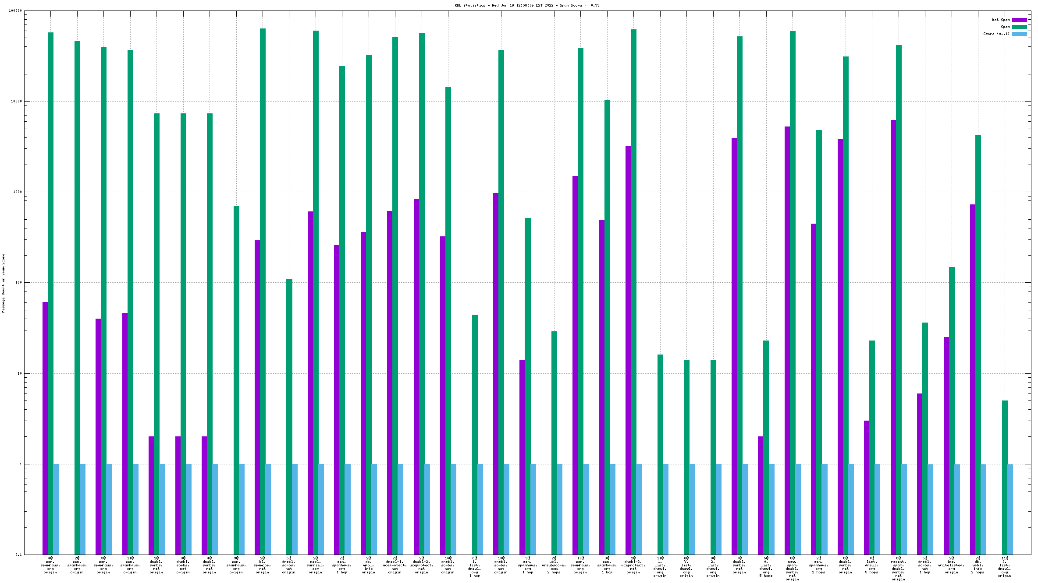Click the green Spam legend swatch
Viewport: 1038px width, 583px height.
pos(1019,27)
